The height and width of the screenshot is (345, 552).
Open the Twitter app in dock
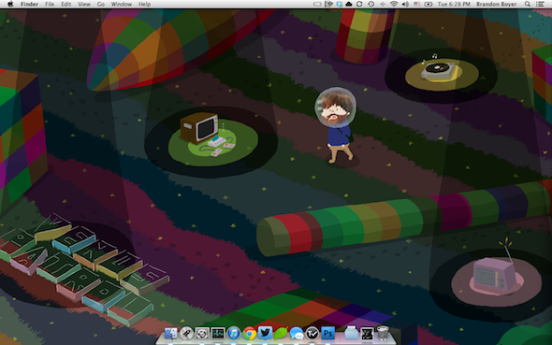coord(265,333)
